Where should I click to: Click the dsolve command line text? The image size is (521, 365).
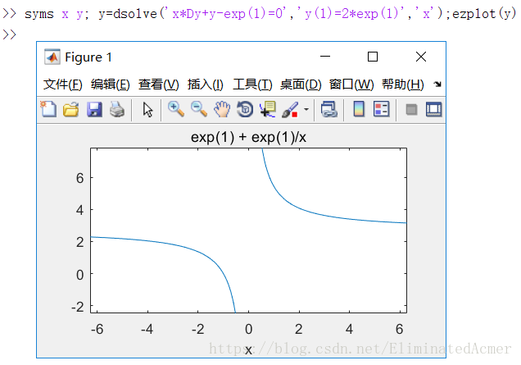[x=270, y=14]
